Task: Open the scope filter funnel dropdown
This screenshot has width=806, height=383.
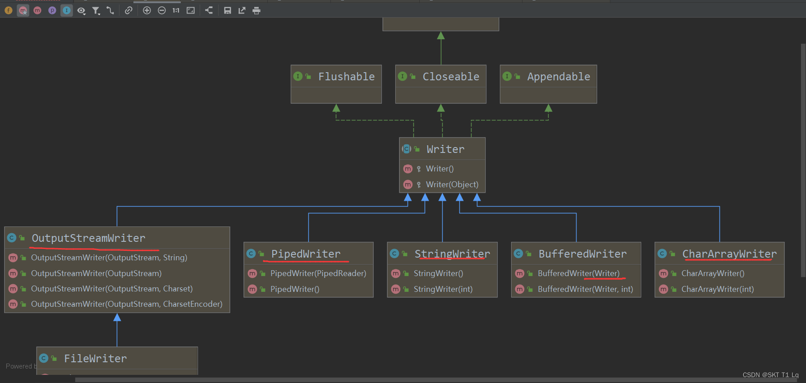Action: point(96,10)
